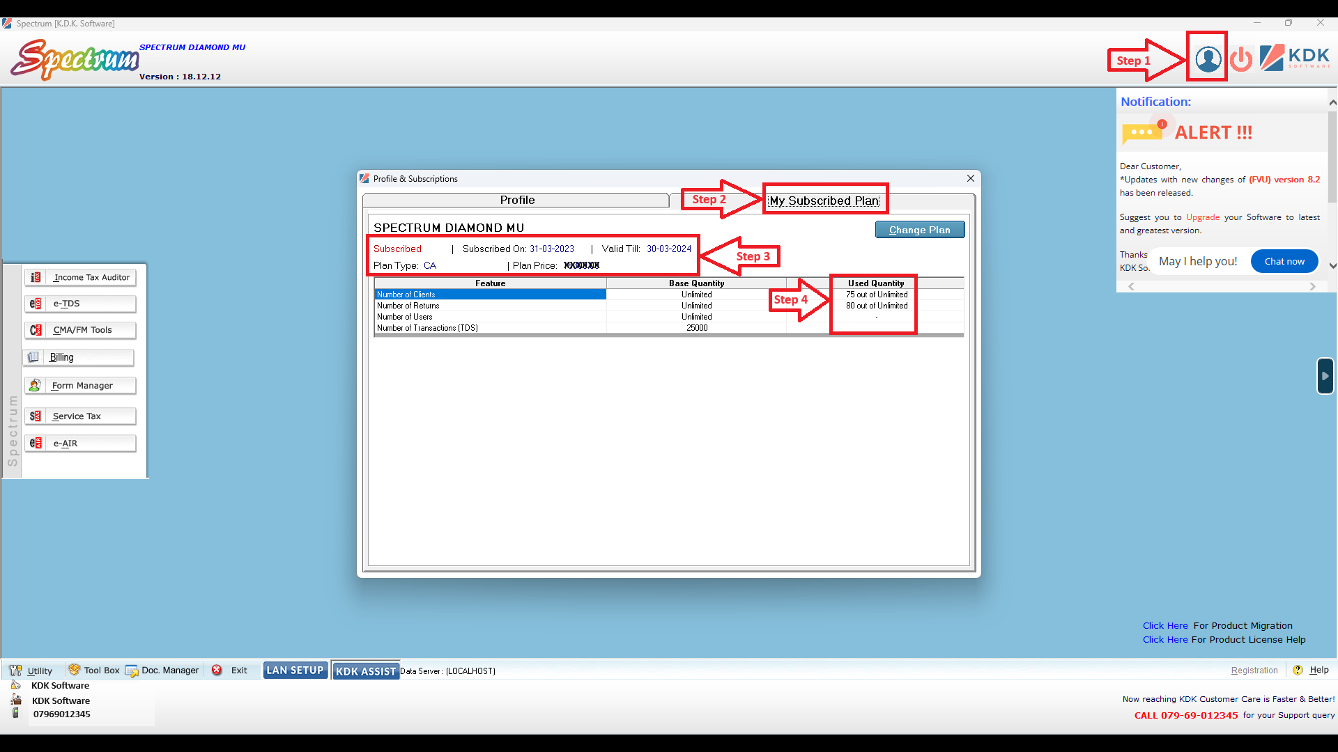This screenshot has height=752, width=1338.
Task: Click the red Exit icon
Action: click(x=217, y=670)
